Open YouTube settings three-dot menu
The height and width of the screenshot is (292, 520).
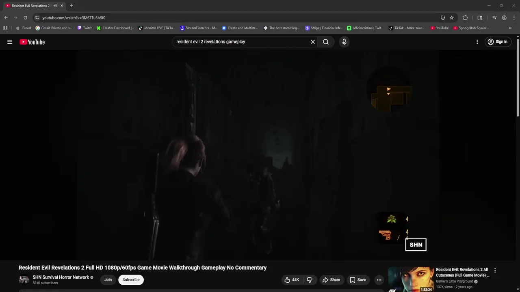click(477, 42)
